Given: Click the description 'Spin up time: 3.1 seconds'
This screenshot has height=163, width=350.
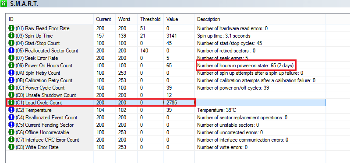Looking at the screenshot, I should (224, 36).
